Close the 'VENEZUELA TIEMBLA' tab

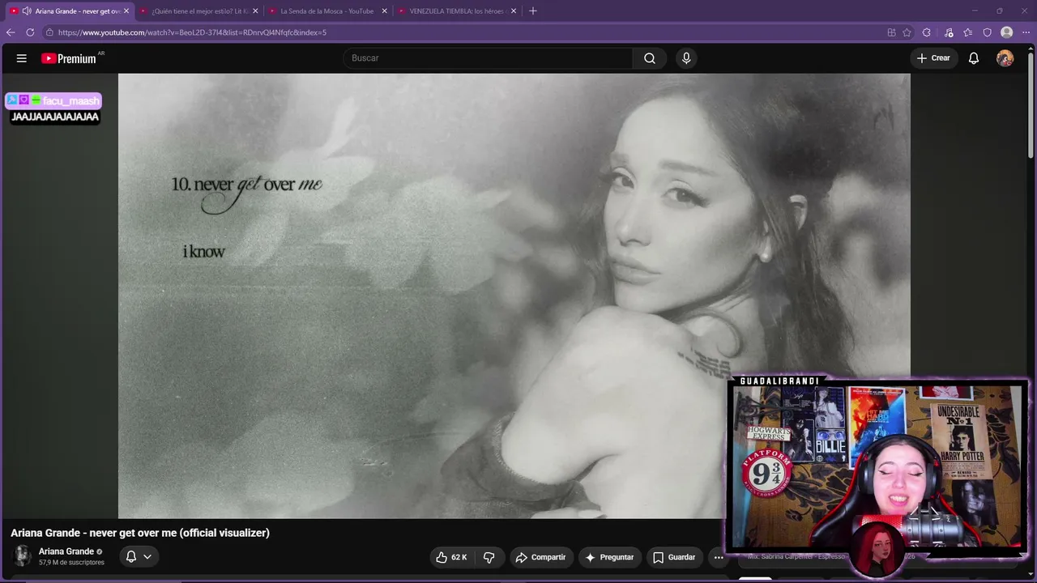pos(513,11)
